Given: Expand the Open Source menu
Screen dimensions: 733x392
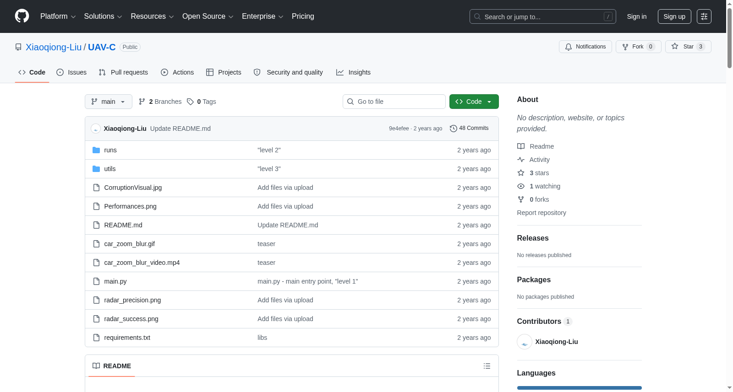Looking at the screenshot, I should (x=208, y=16).
